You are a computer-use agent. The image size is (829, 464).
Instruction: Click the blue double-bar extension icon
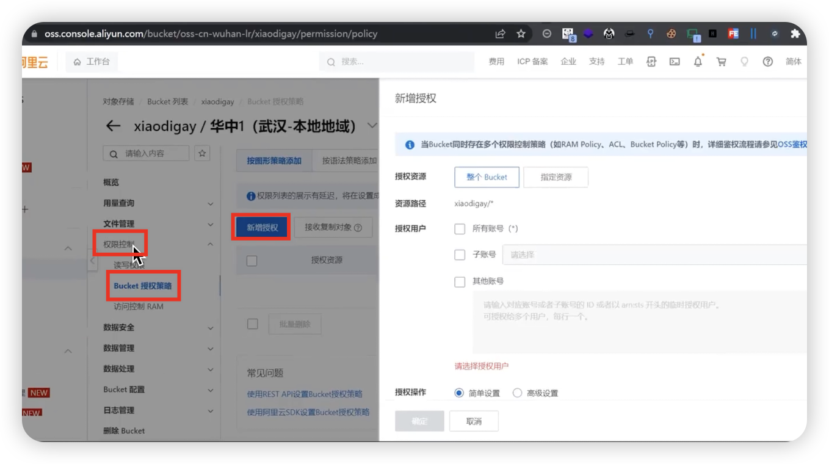[x=753, y=34]
